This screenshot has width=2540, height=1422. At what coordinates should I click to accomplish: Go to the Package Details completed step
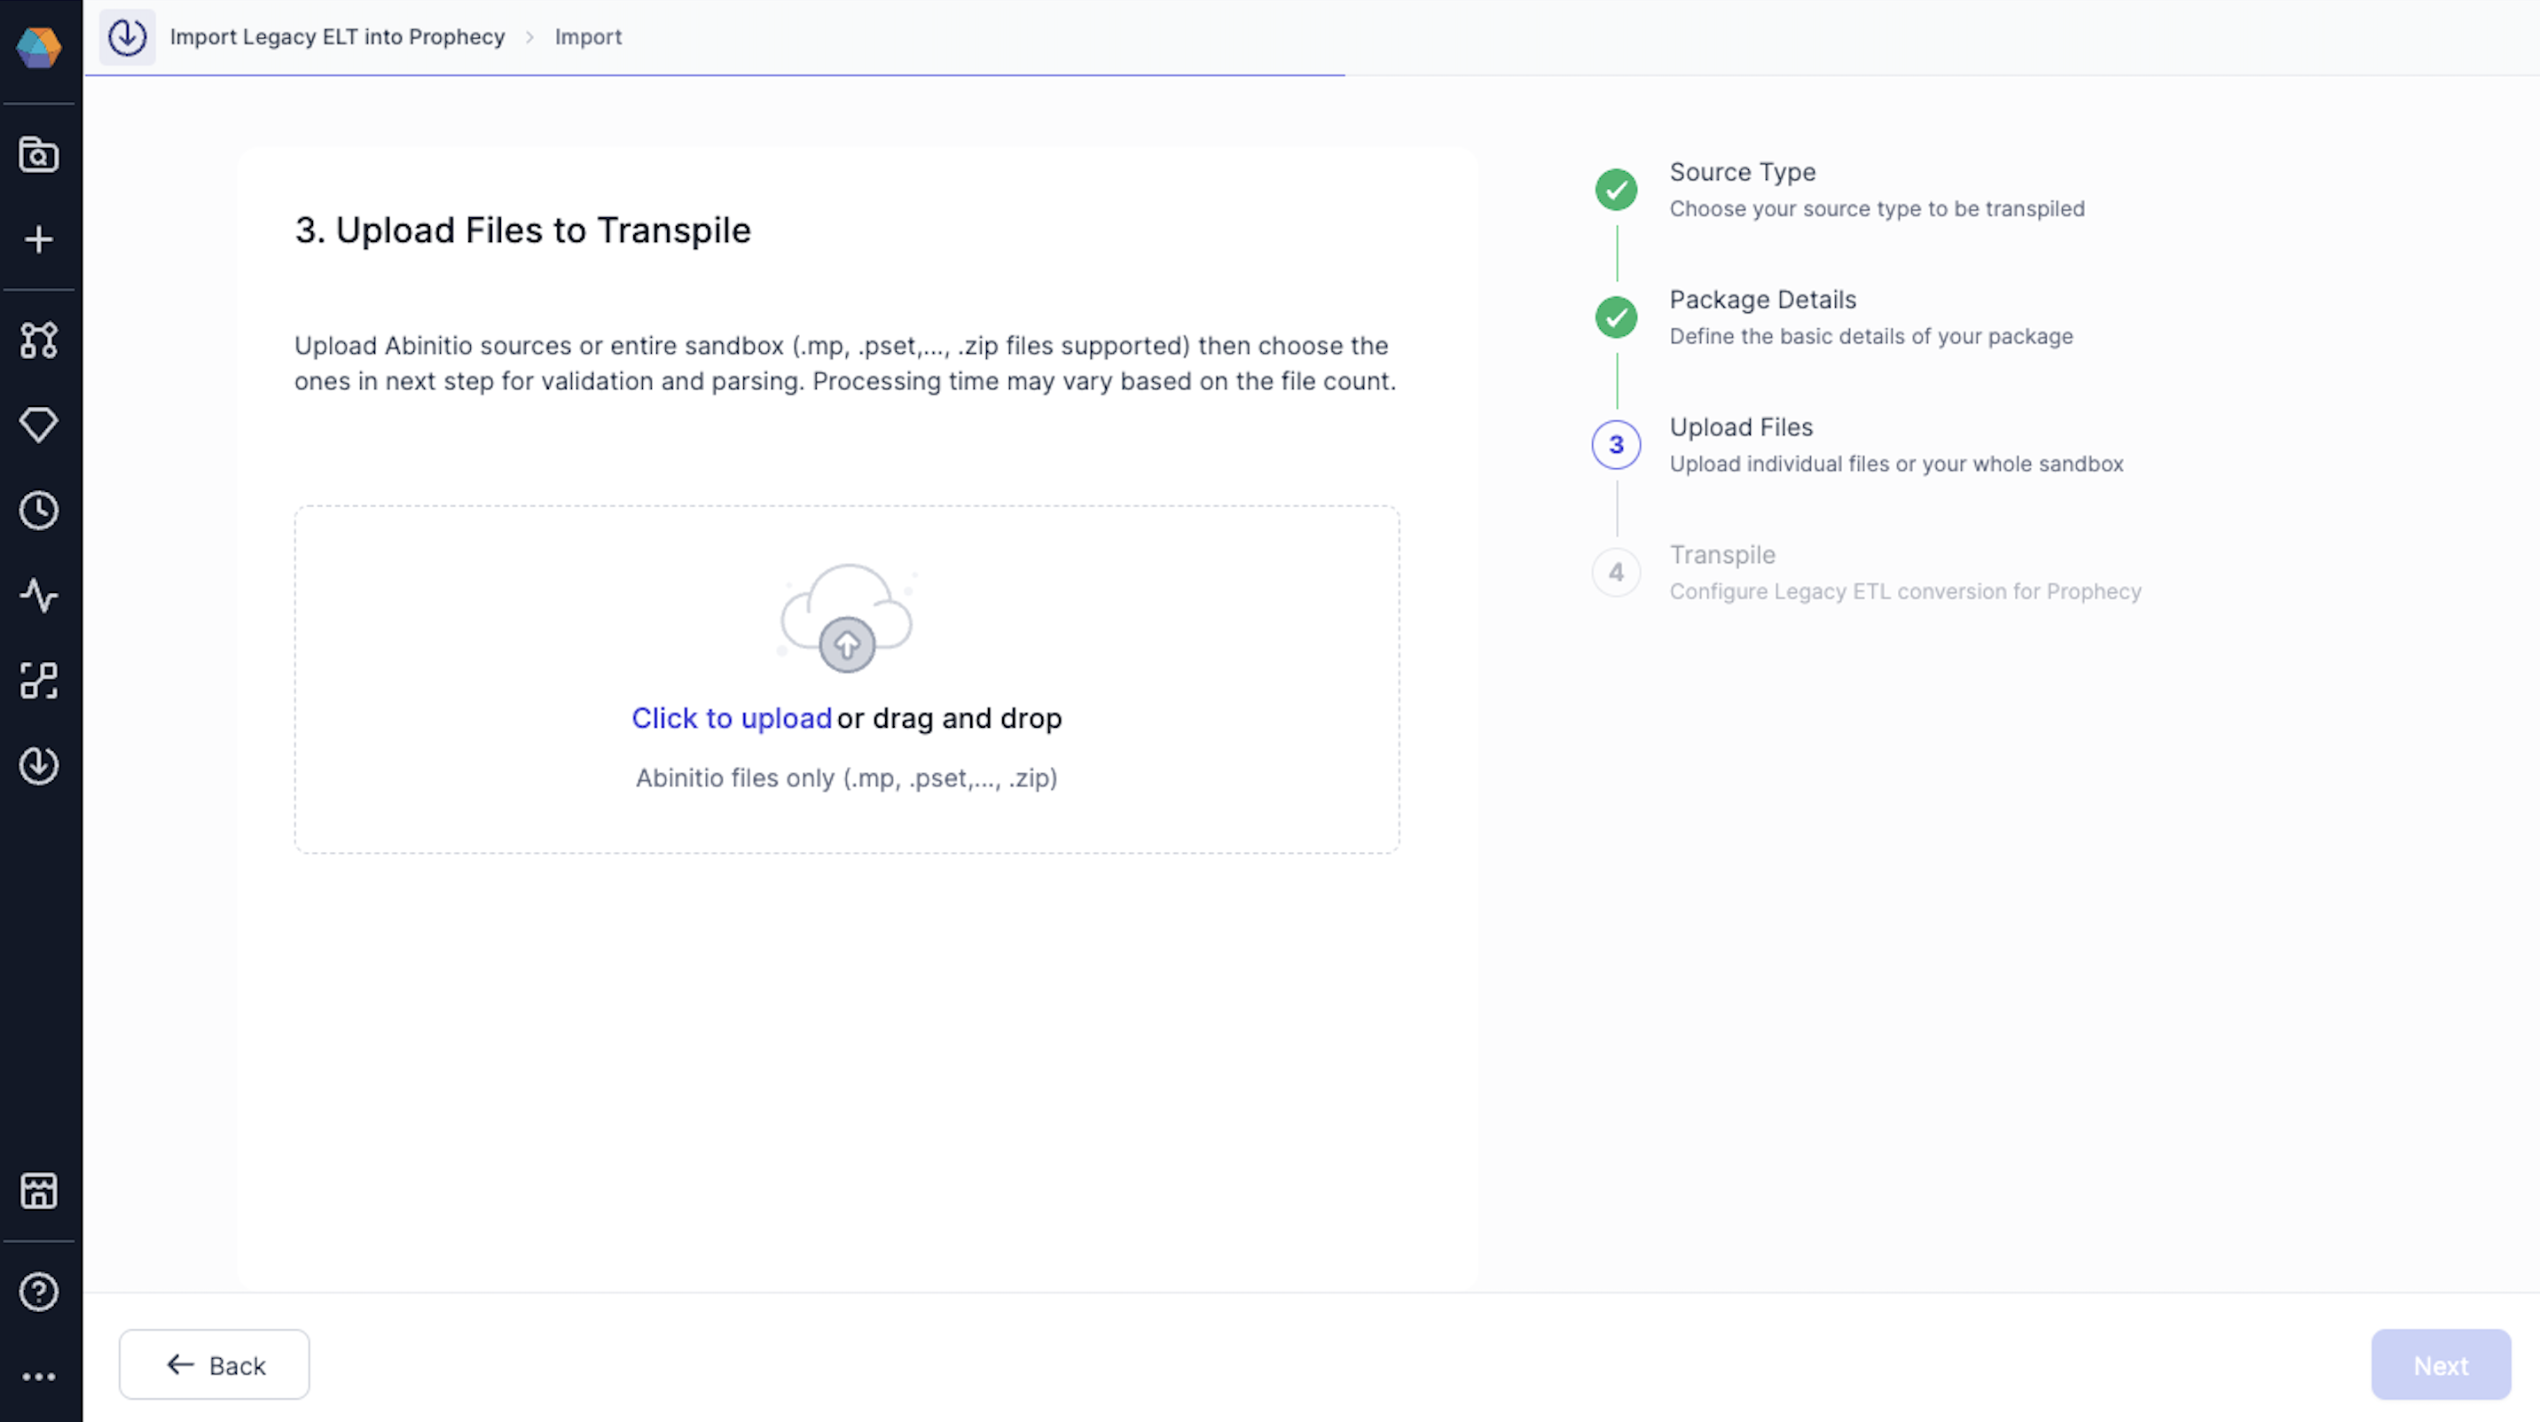click(1616, 317)
